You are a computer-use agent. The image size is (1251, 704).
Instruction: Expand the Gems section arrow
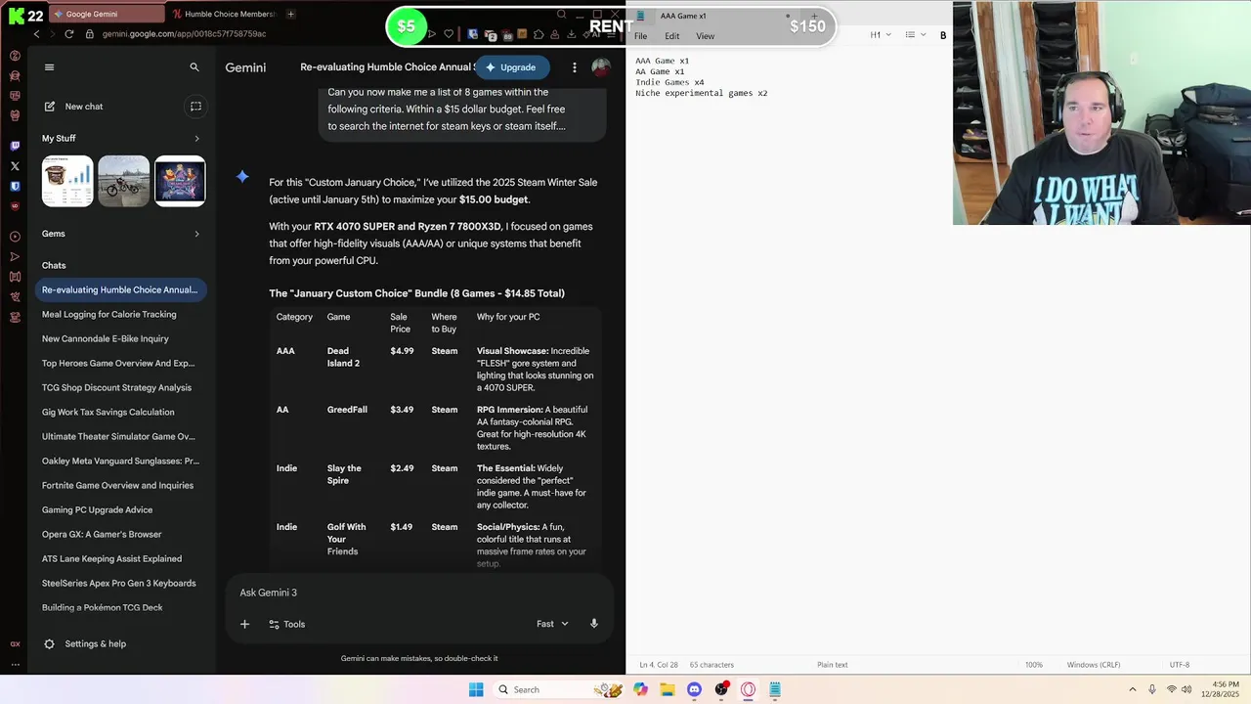pos(196,234)
